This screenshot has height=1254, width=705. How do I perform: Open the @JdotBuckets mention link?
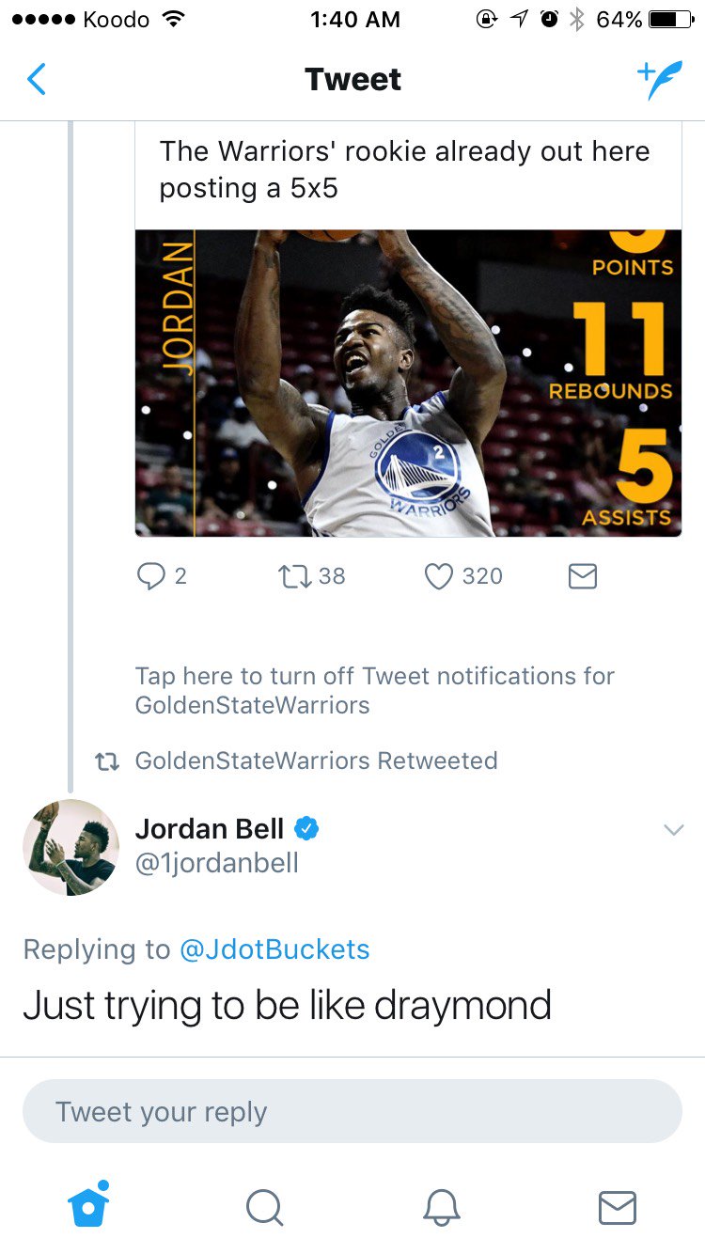[274, 949]
